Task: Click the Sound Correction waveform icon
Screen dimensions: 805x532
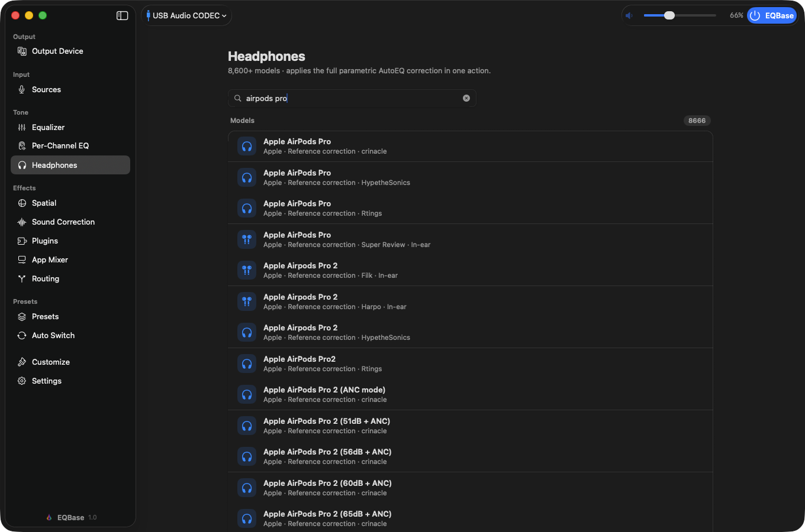Action: pos(22,222)
